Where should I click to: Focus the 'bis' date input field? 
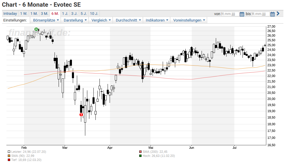tap(260, 14)
